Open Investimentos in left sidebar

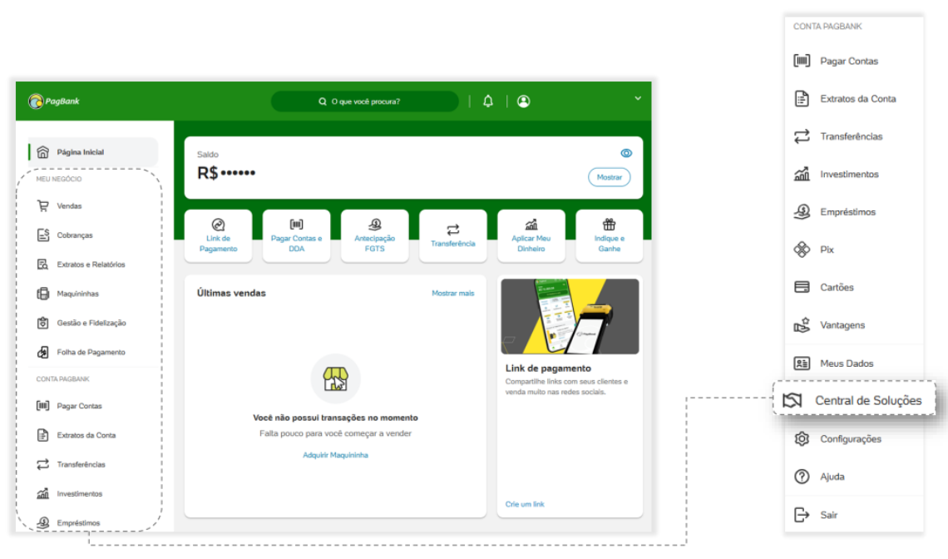tap(69, 493)
